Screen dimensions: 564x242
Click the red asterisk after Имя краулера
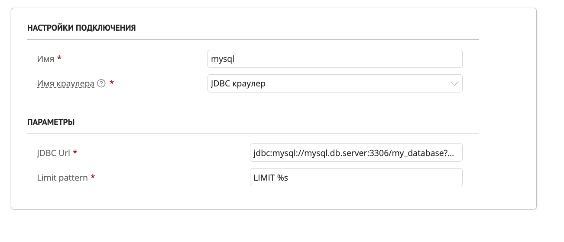(x=112, y=83)
